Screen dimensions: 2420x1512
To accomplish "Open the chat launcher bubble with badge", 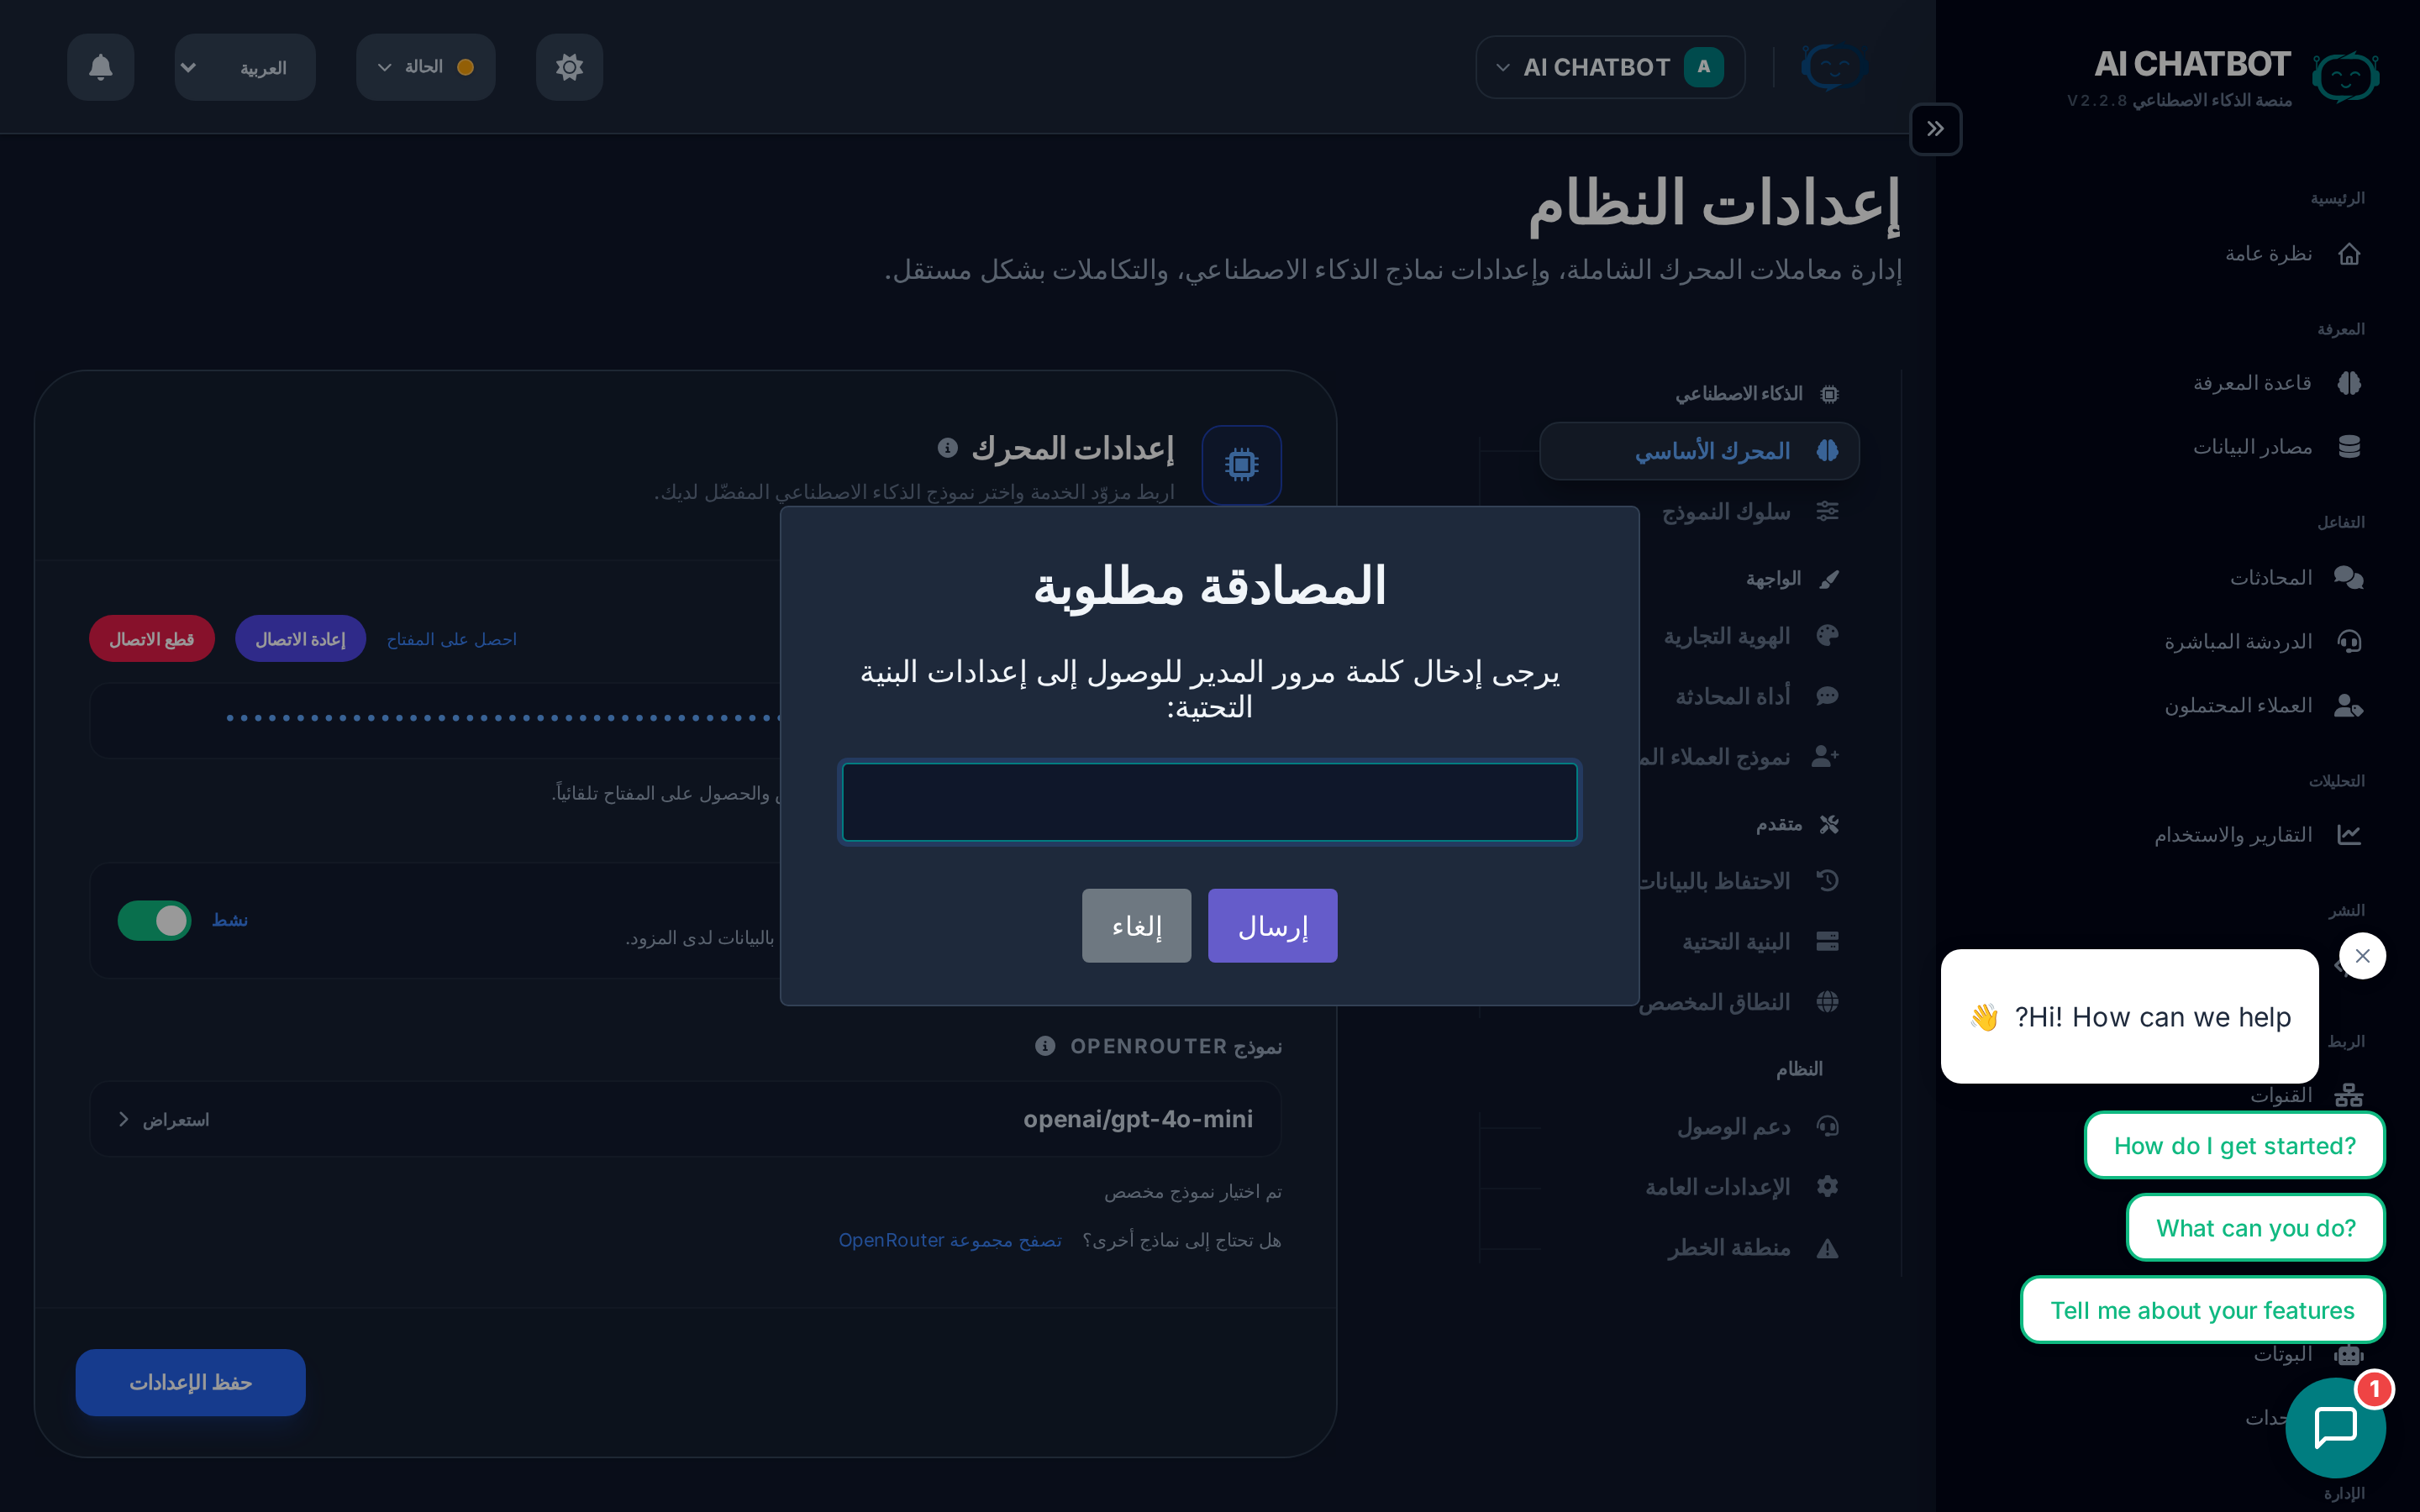I will [2336, 1427].
